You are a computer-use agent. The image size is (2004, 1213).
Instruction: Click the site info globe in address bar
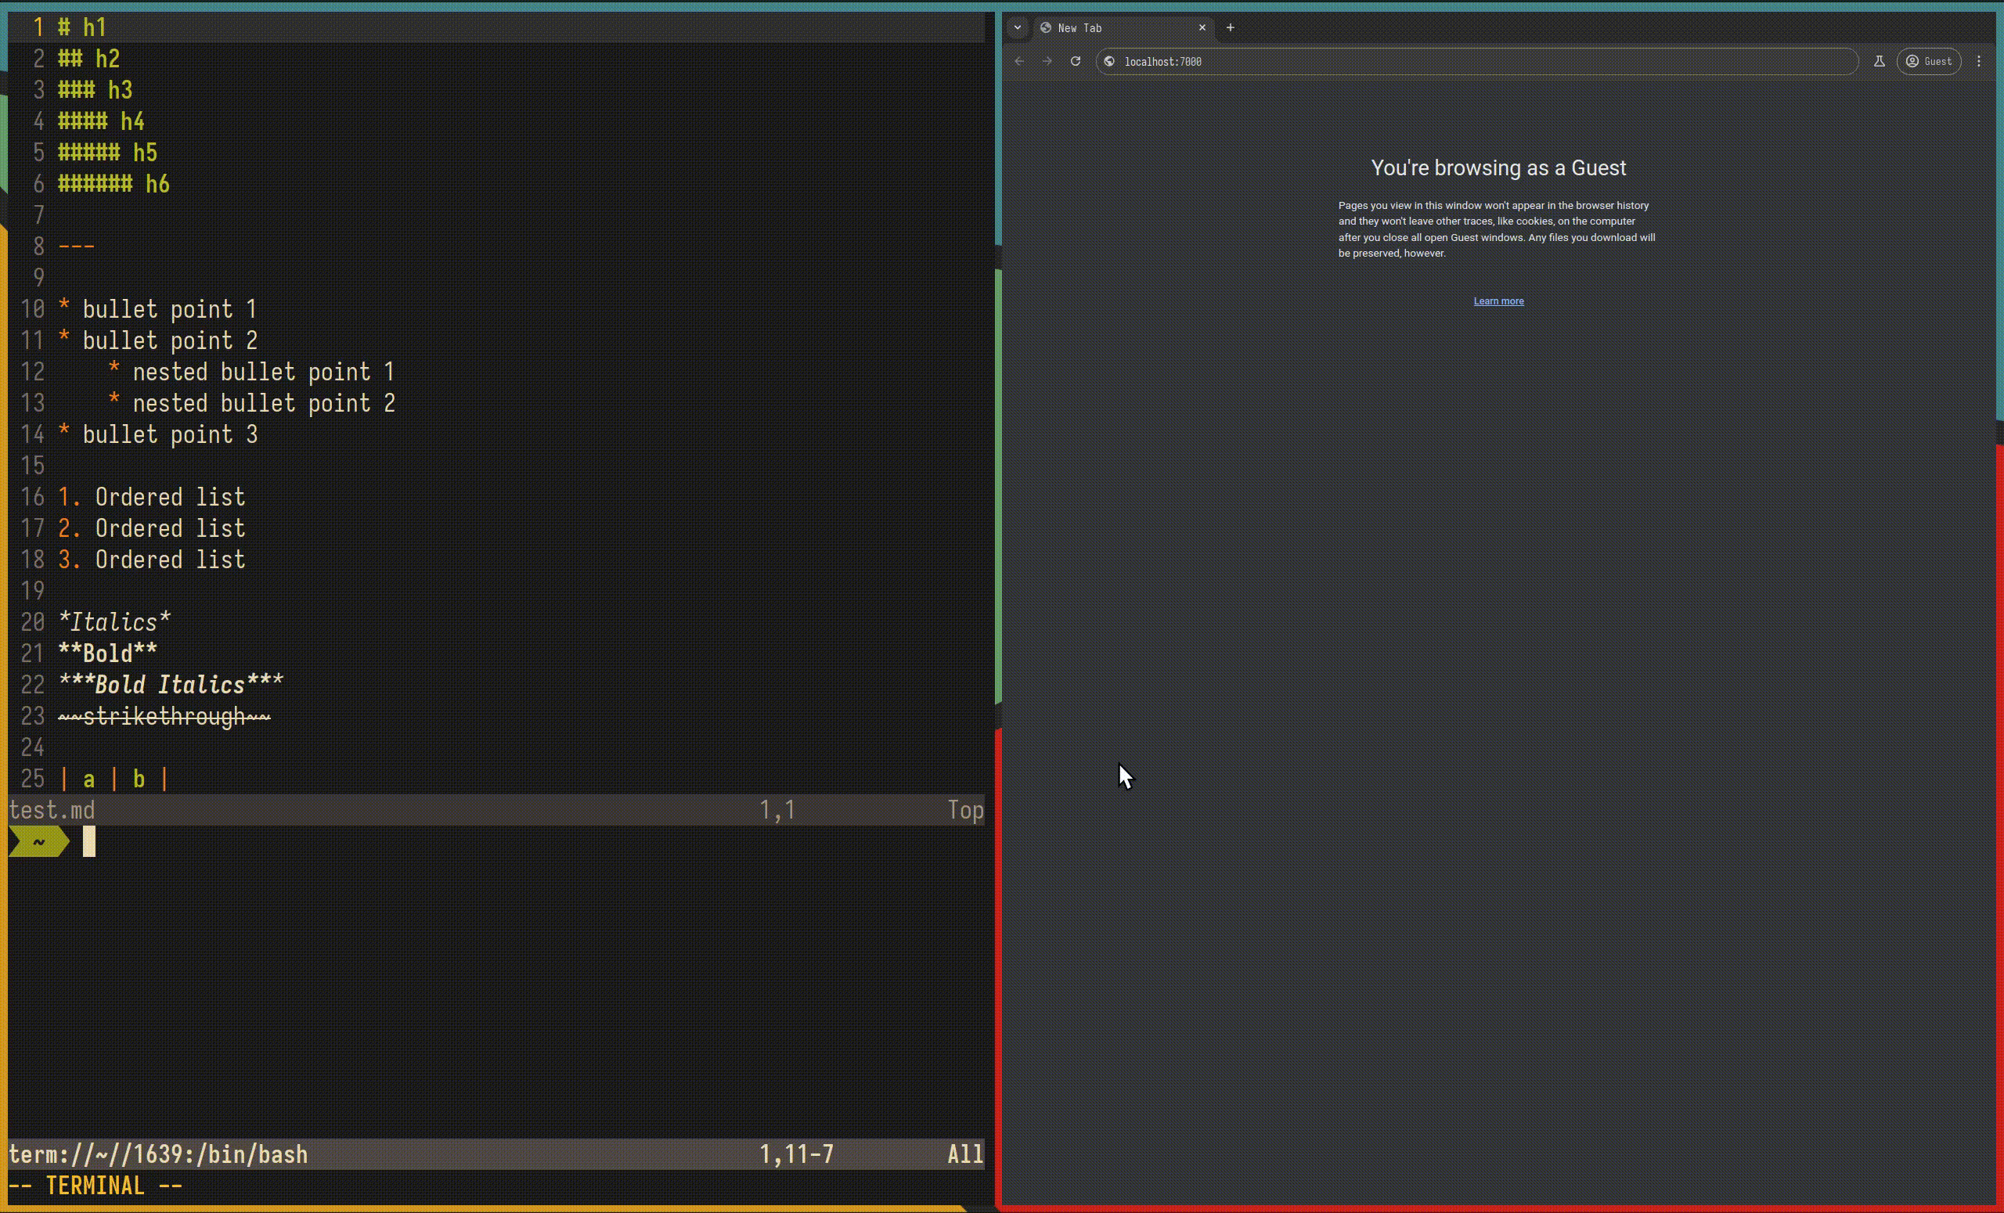1109,61
